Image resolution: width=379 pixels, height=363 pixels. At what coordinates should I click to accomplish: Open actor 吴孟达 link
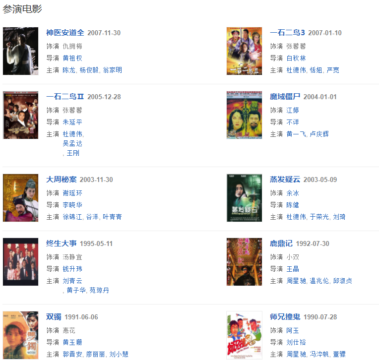[x=72, y=143]
